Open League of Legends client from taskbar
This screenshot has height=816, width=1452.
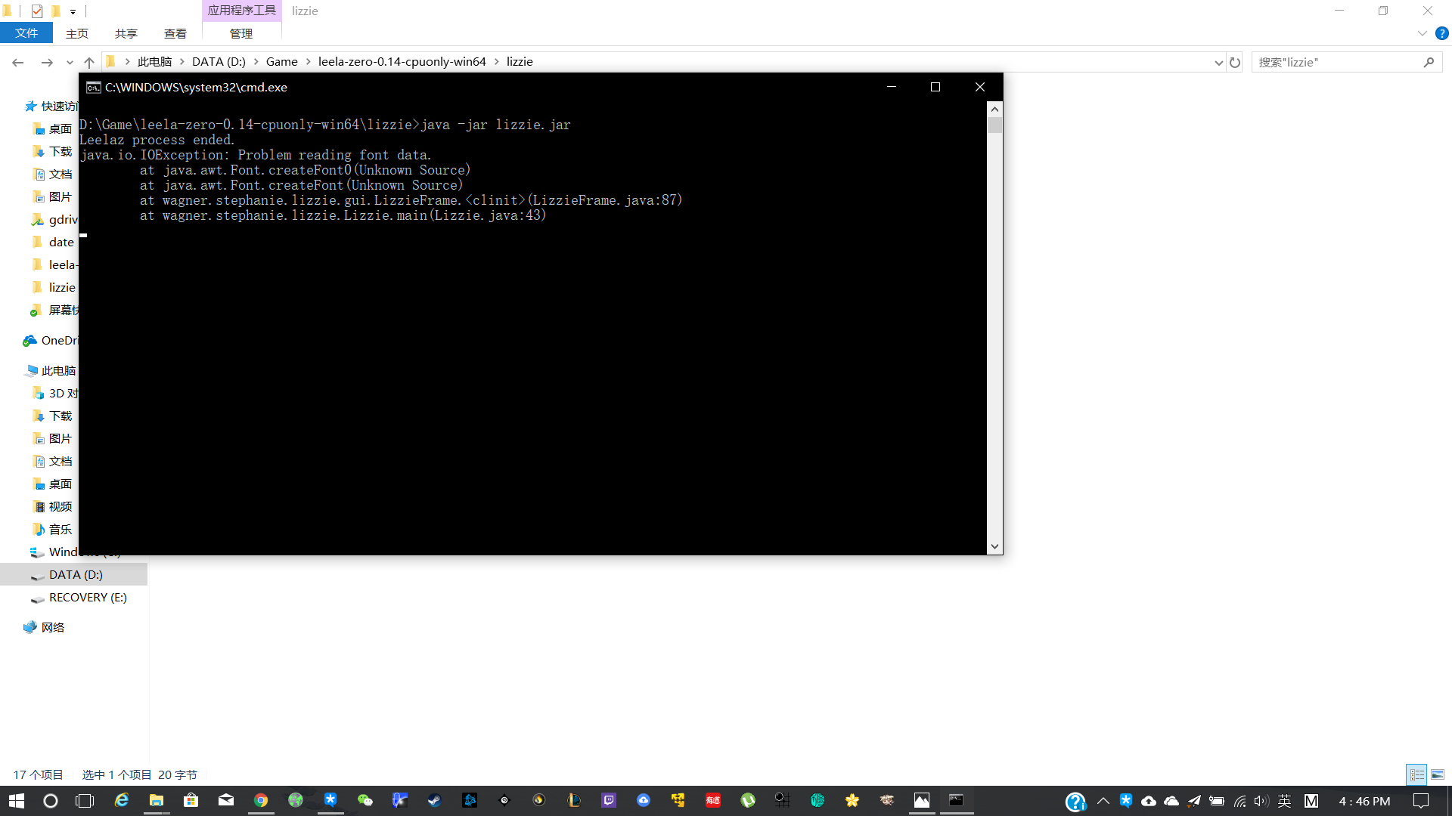coord(574,800)
